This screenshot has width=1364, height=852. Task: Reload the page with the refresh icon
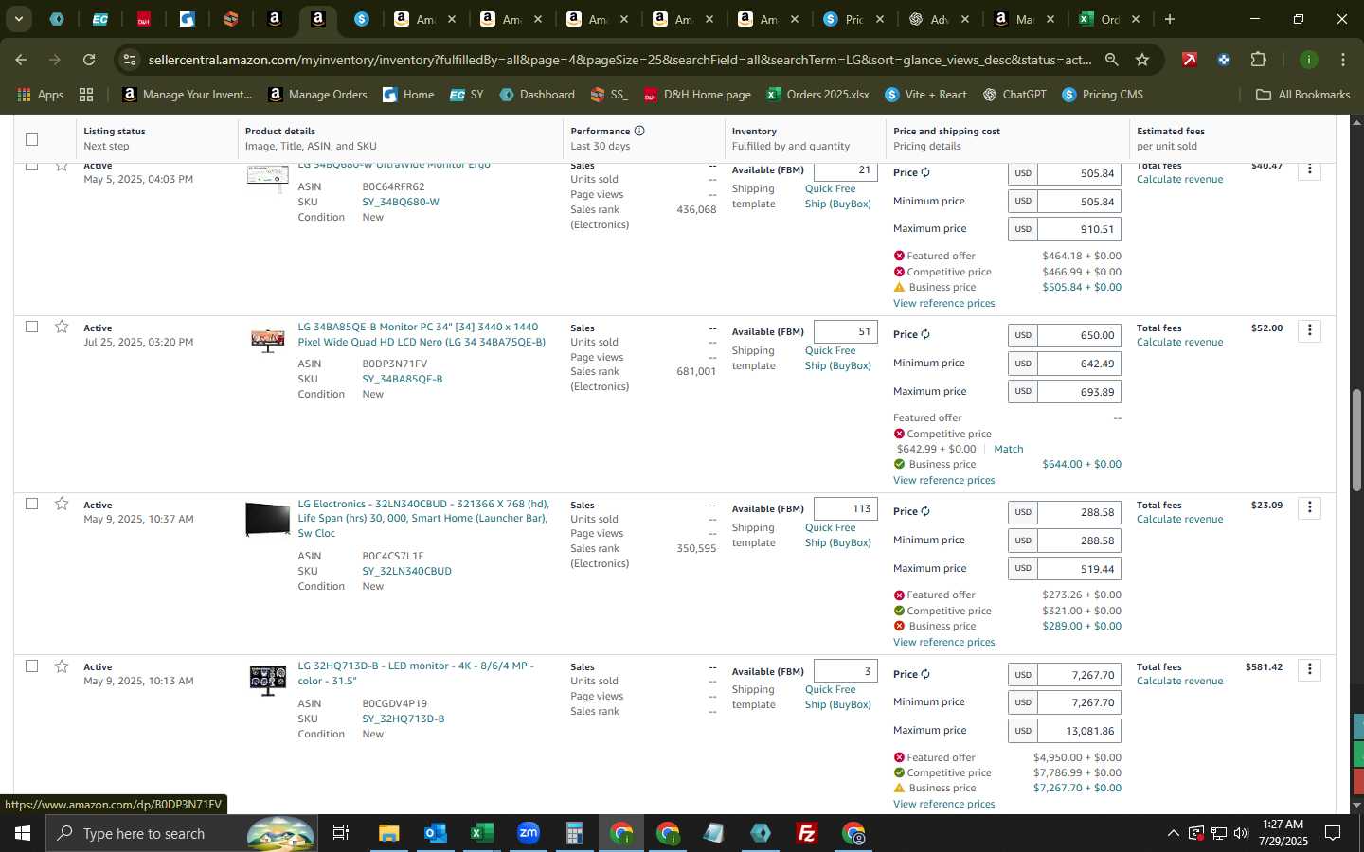coord(89,60)
